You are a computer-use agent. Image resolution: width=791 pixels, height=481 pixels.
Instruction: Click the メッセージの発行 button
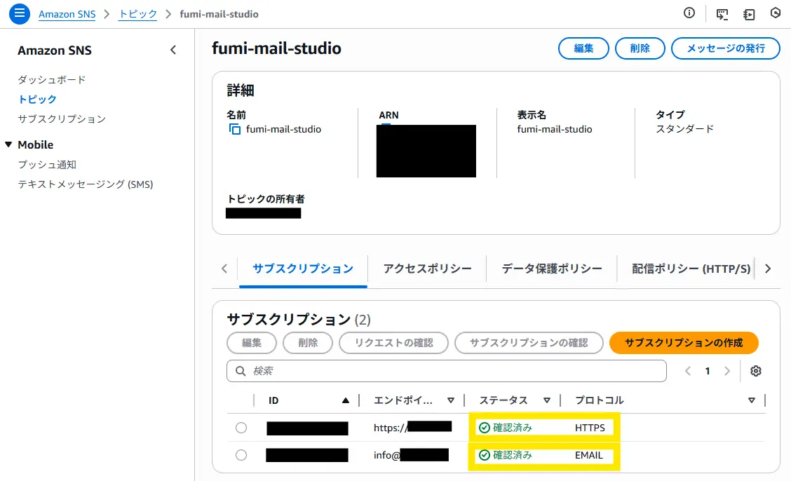coord(725,48)
